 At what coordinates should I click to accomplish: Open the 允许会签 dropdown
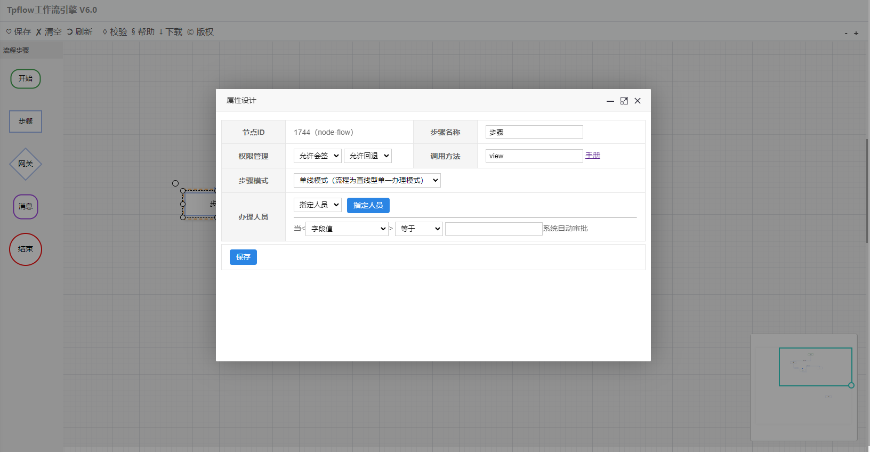[317, 156]
